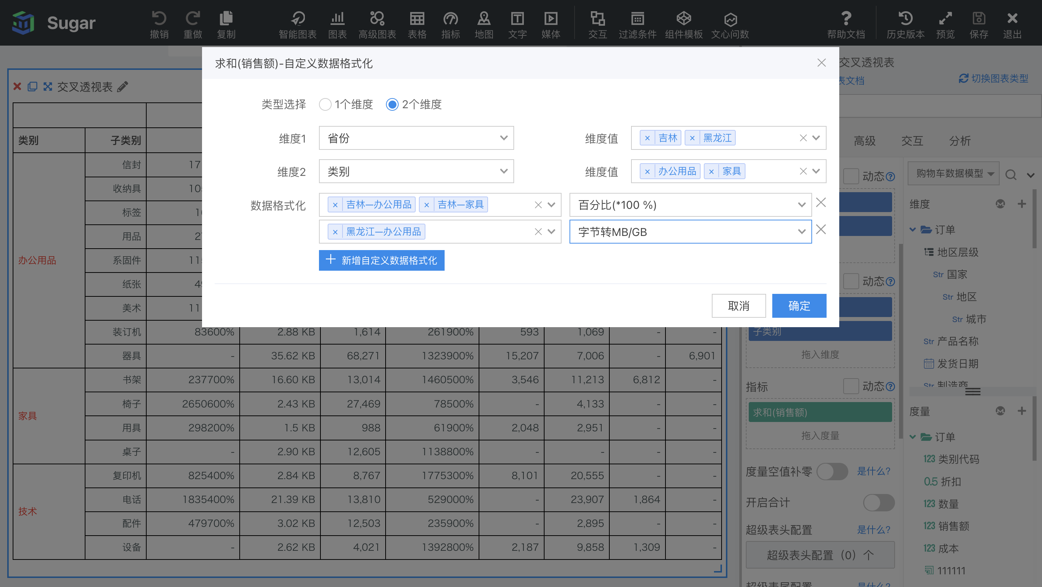Viewport: 1042px width, 587px height.
Task: Open the 维度2 类别 dropdown
Action: (x=416, y=172)
